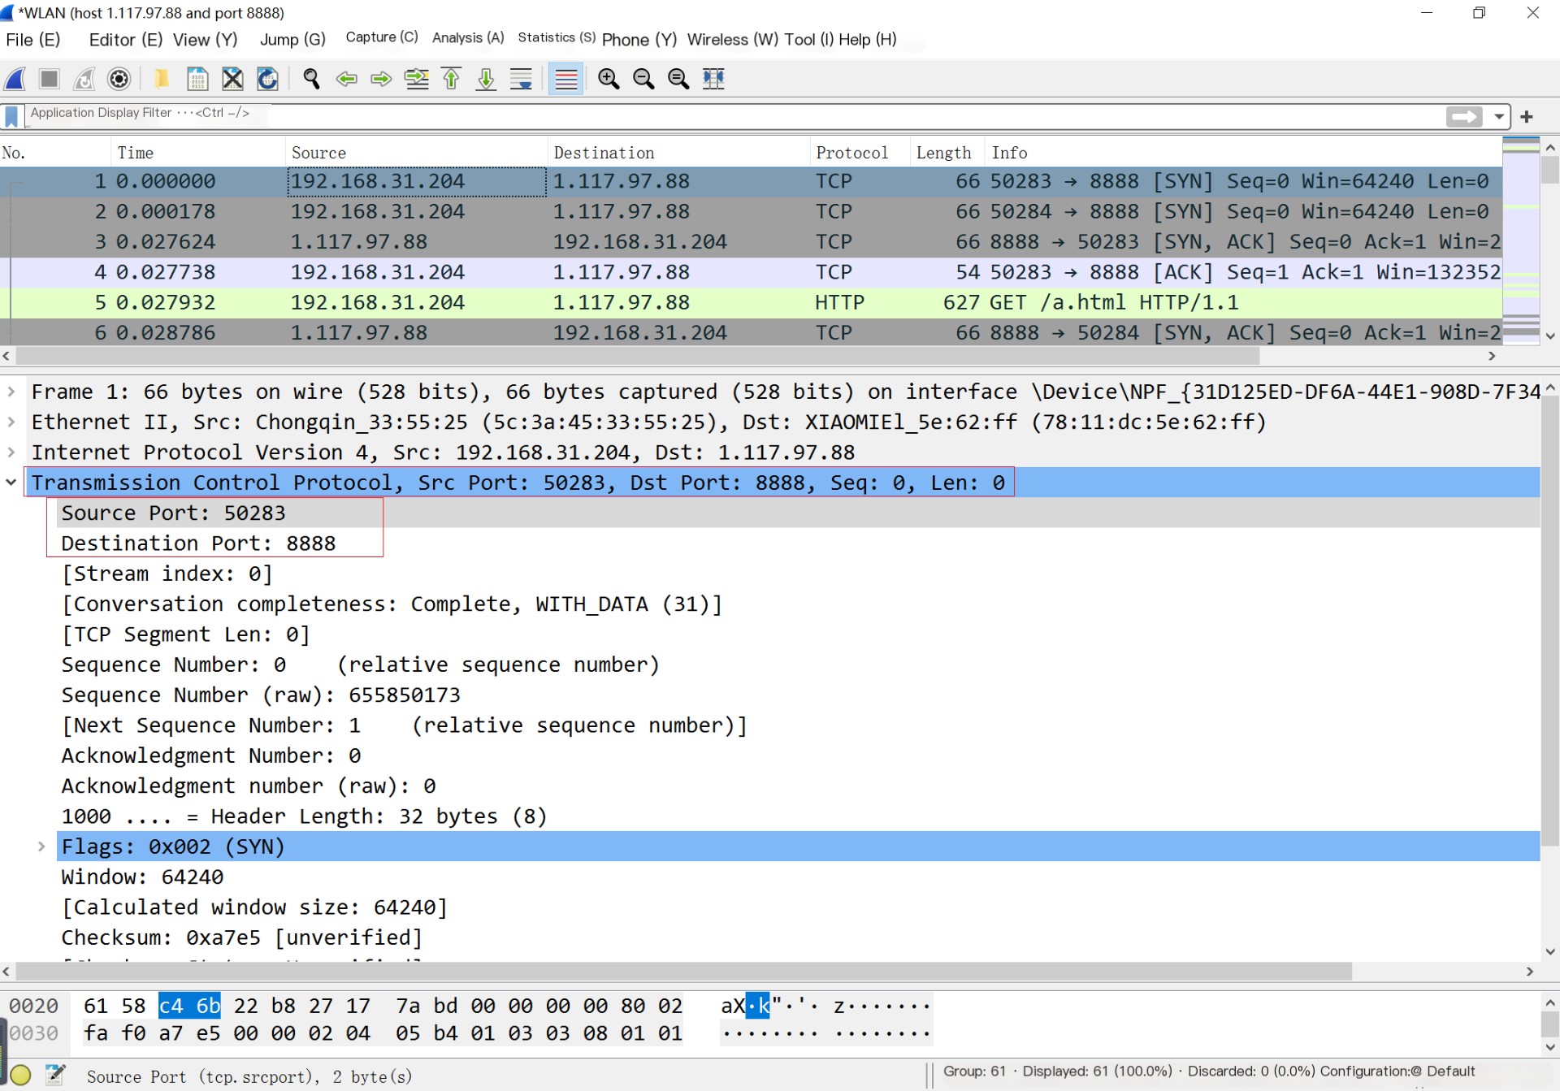Viewport: 1560px width, 1091px height.
Task: Apply display filter arrow button
Action: [x=1464, y=116]
